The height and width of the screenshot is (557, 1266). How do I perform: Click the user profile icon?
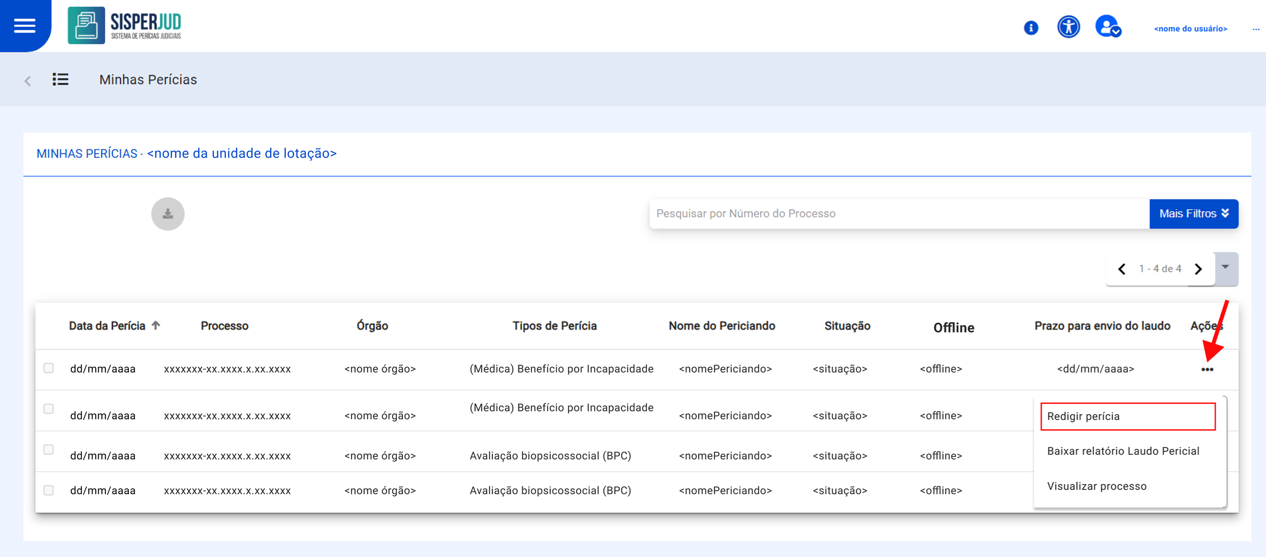(x=1107, y=27)
